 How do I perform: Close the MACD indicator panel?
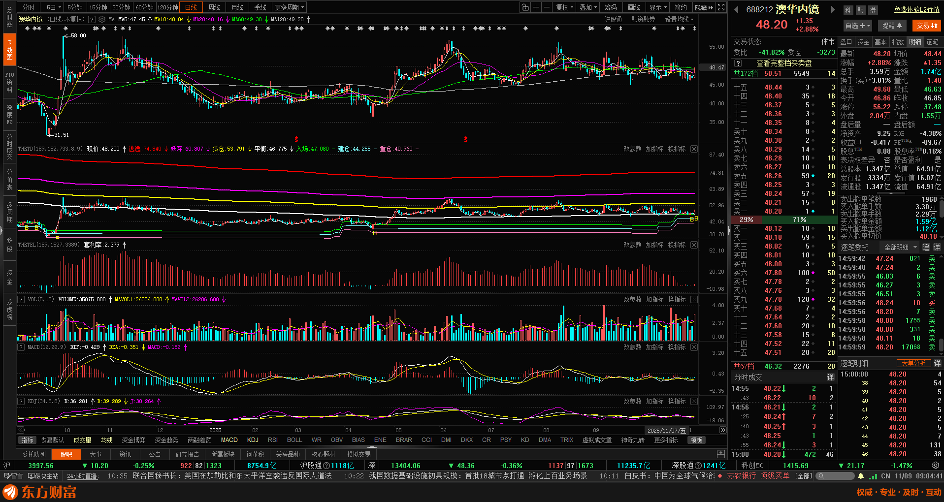click(694, 347)
